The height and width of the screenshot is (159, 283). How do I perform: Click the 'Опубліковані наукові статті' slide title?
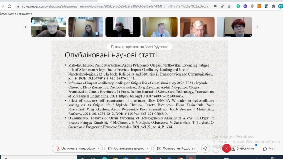[x=111, y=55]
